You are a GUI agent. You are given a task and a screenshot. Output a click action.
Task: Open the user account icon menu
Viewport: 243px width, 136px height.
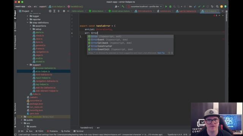[117, 7]
